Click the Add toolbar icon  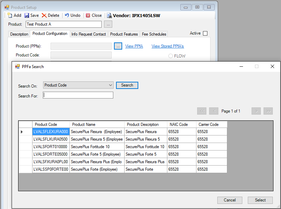pyautogui.click(x=10, y=15)
